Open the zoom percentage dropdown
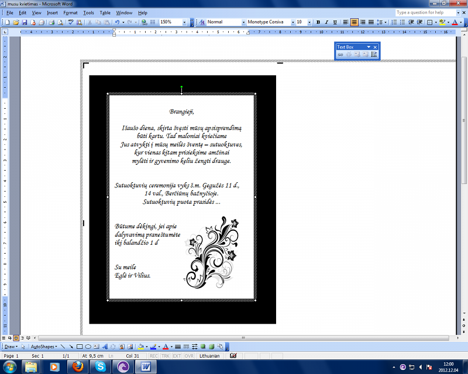This screenshot has height=374, width=468. (184, 22)
